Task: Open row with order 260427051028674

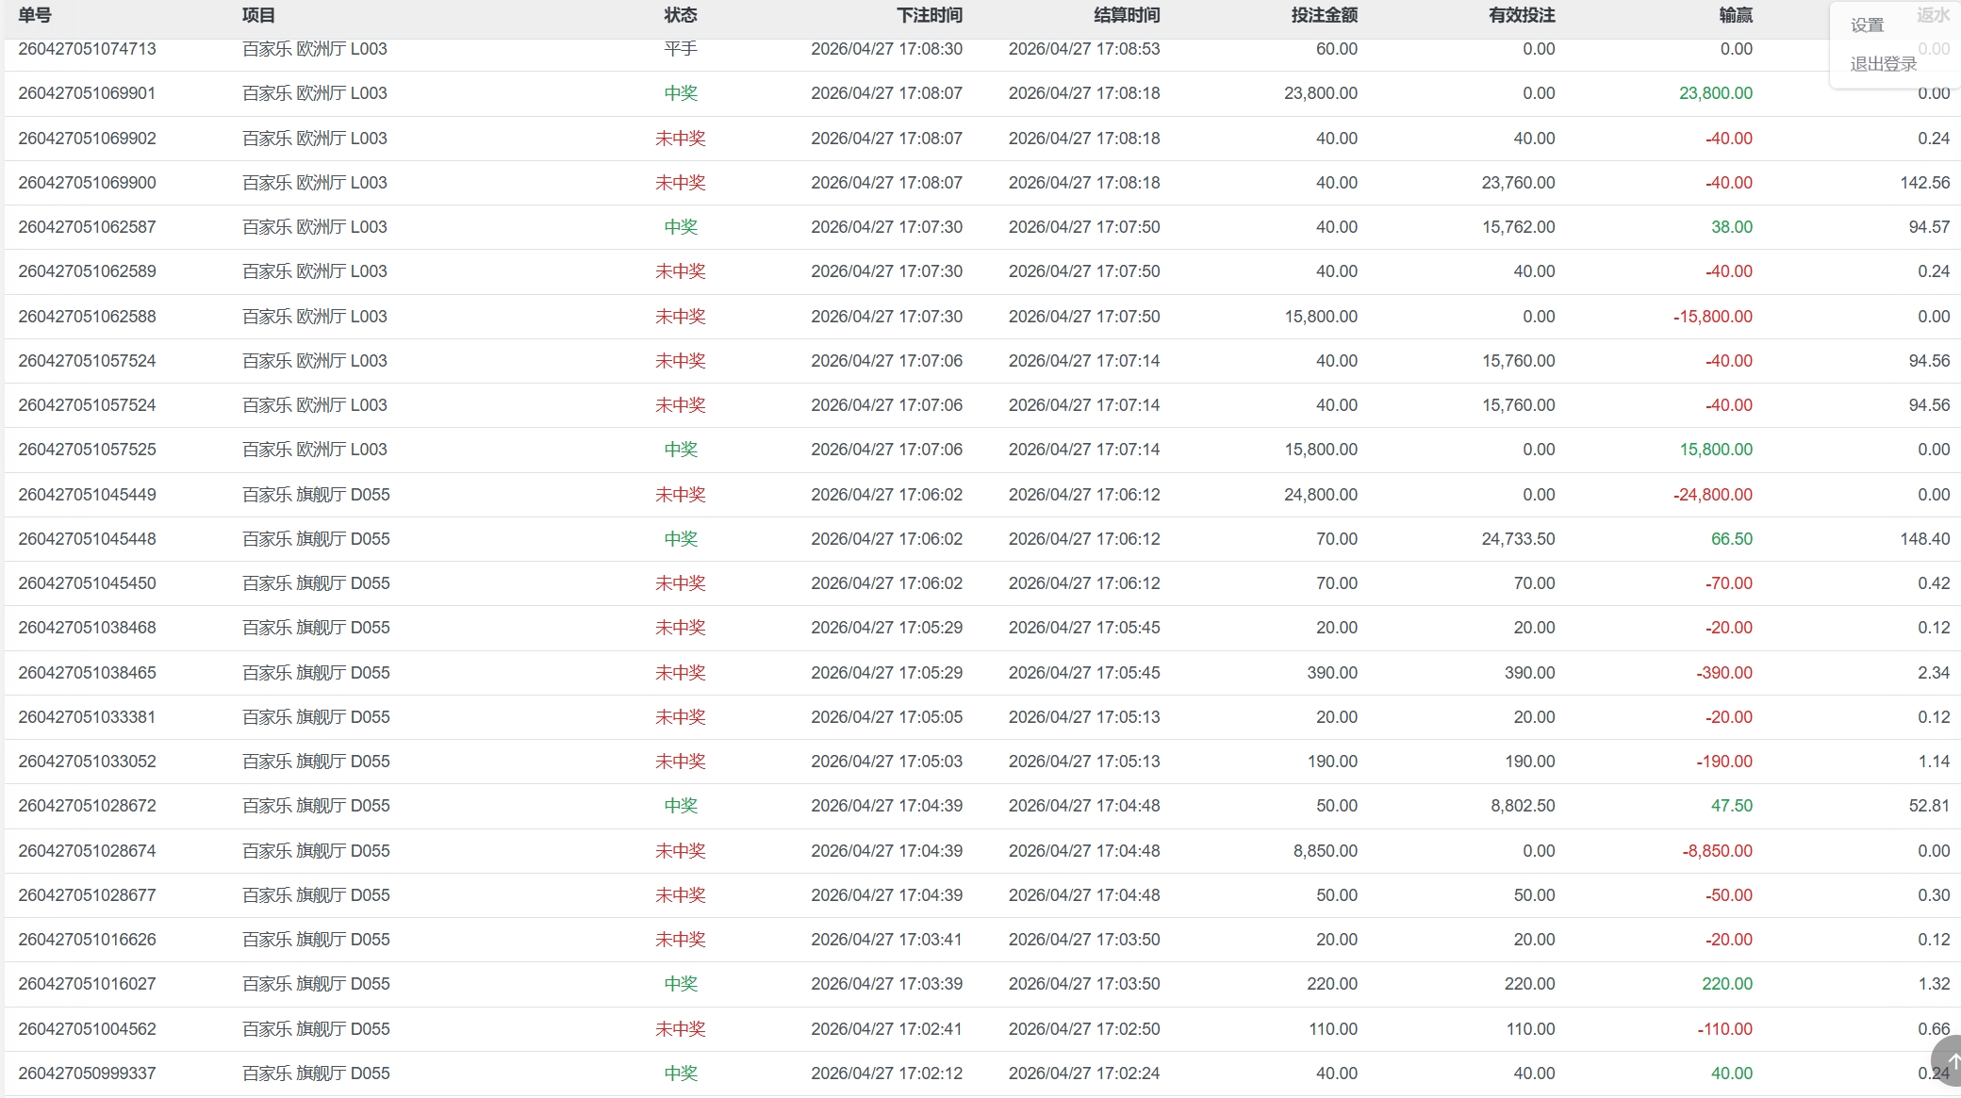Action: (87, 851)
